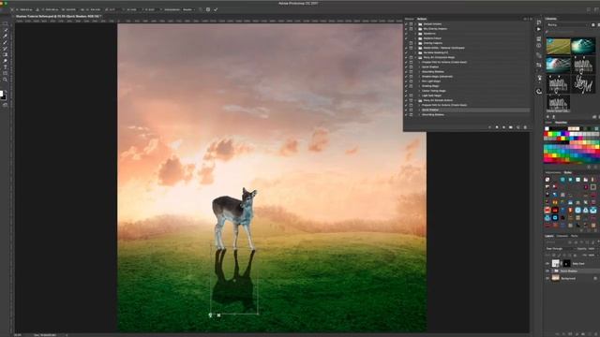
Task: Select the Story Art script logo thumbnail
Action: tap(583, 84)
